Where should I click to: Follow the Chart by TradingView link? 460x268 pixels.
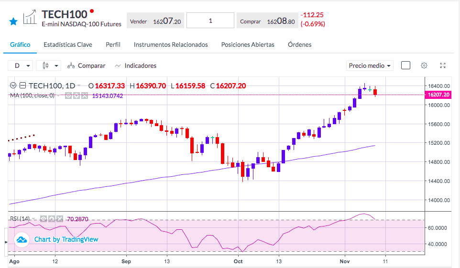66,239
